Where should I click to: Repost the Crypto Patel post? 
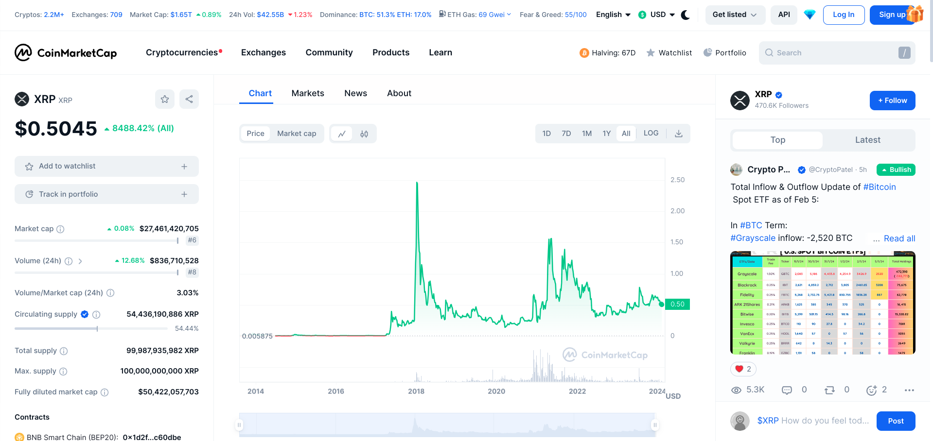pos(829,390)
